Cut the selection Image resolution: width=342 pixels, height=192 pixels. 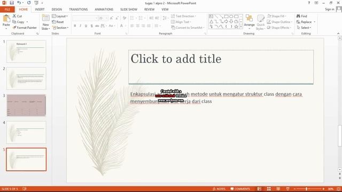(17, 16)
